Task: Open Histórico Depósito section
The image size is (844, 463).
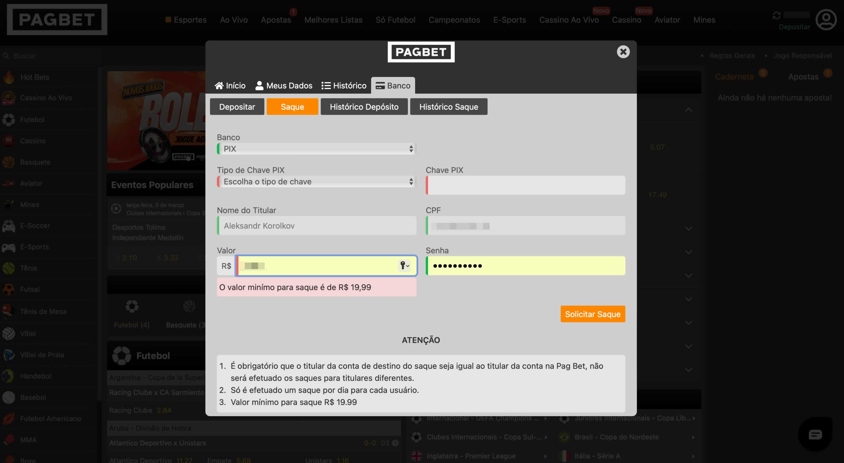Action: (x=364, y=107)
